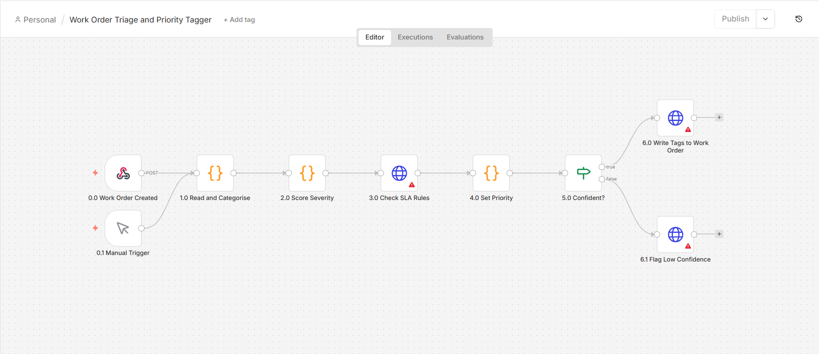
Task: Switch to the Editor tab
Action: pyautogui.click(x=375, y=37)
